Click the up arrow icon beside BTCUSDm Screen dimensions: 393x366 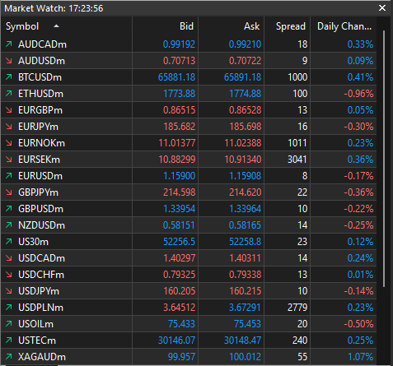[9, 76]
